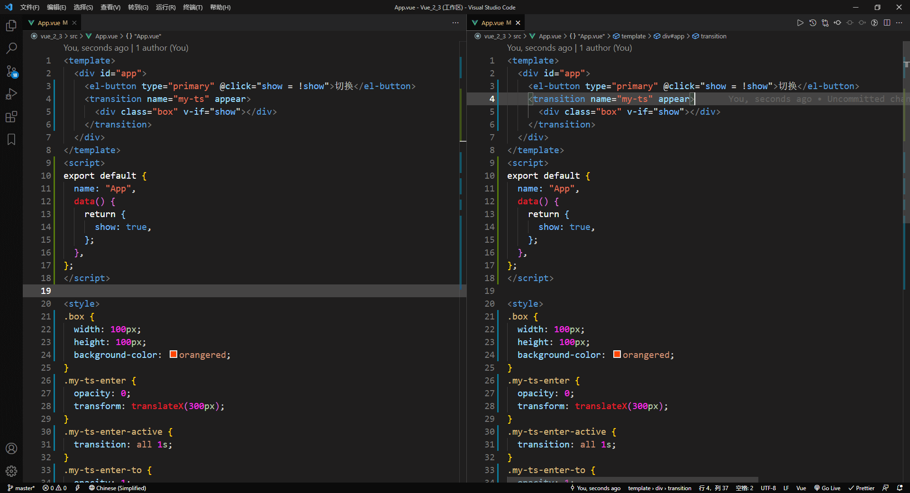Click the Open Changes compare icon
Viewport: 910px width, 493px height.
(825, 23)
